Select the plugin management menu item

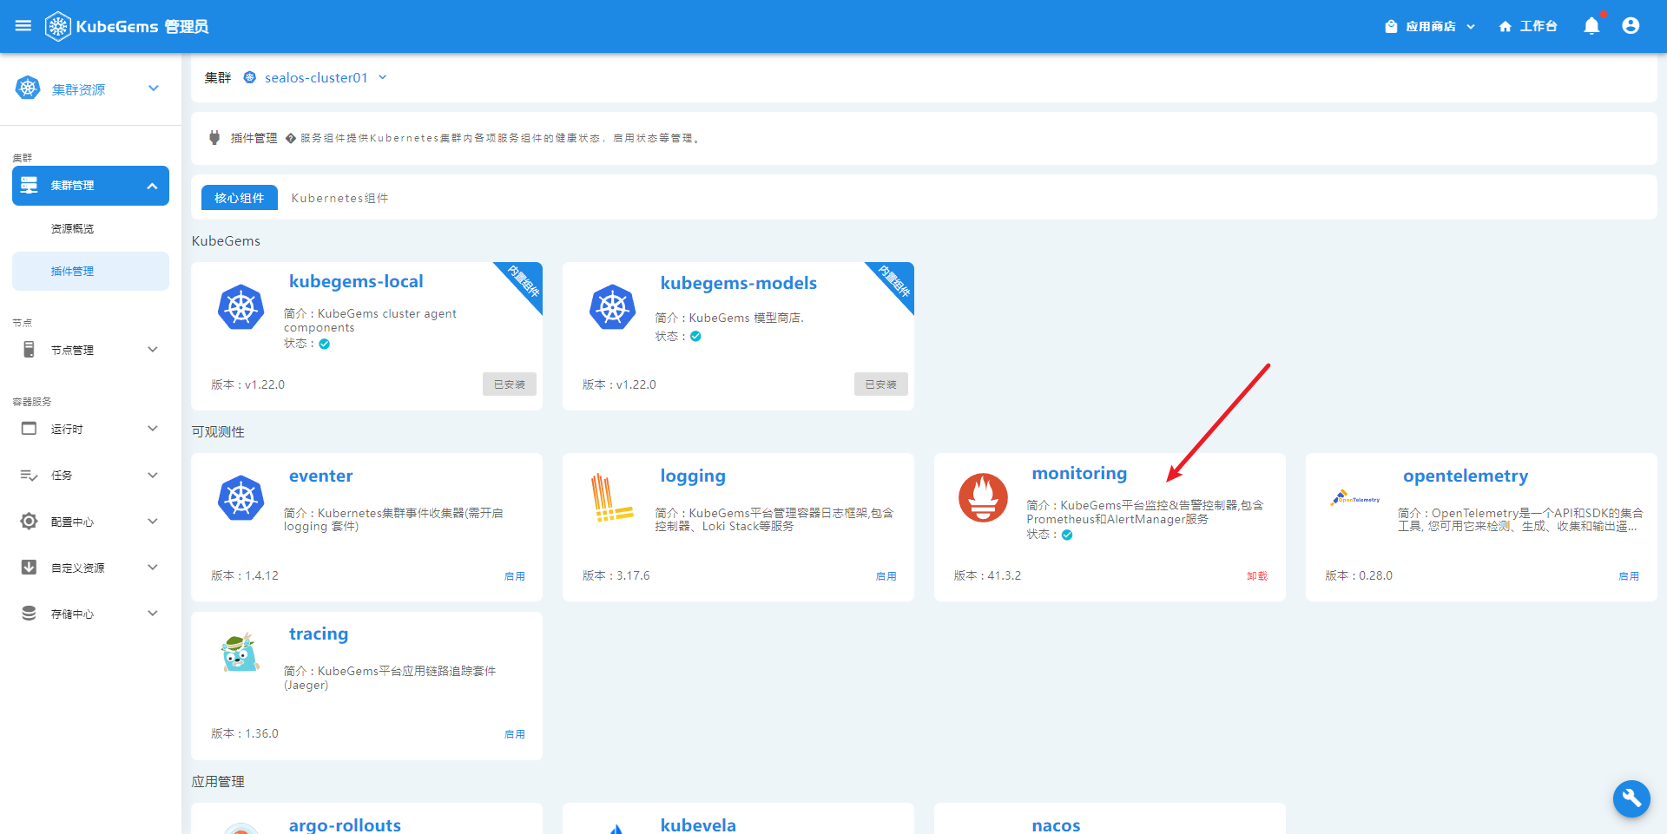pos(90,271)
